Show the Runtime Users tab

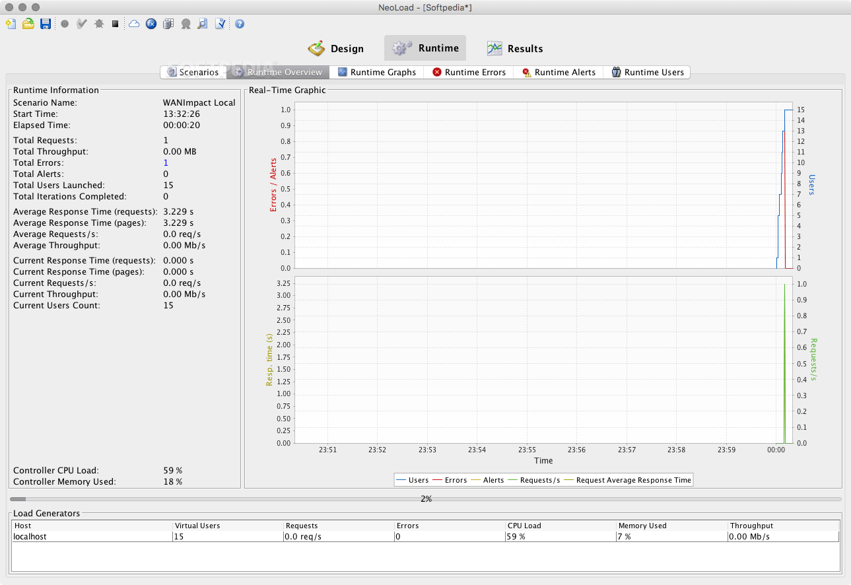[647, 72]
